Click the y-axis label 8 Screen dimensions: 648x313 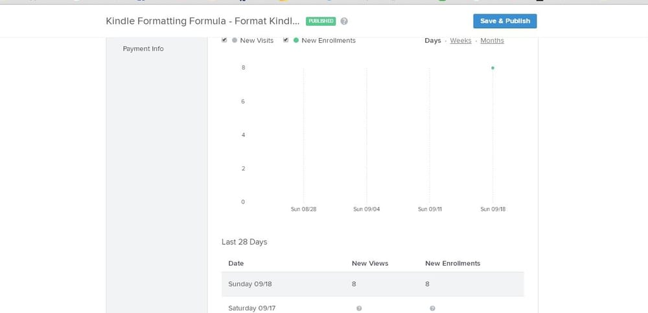243,67
